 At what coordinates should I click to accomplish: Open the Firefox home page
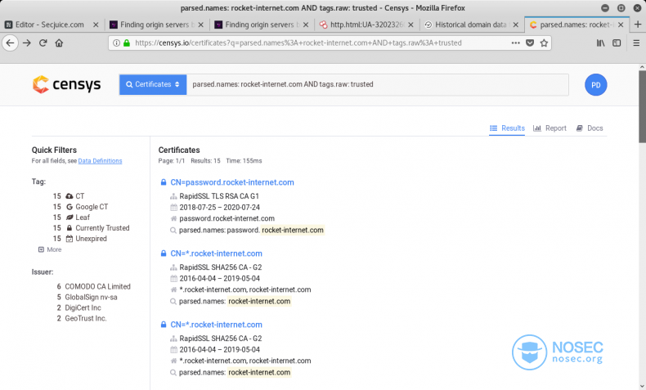(59, 43)
